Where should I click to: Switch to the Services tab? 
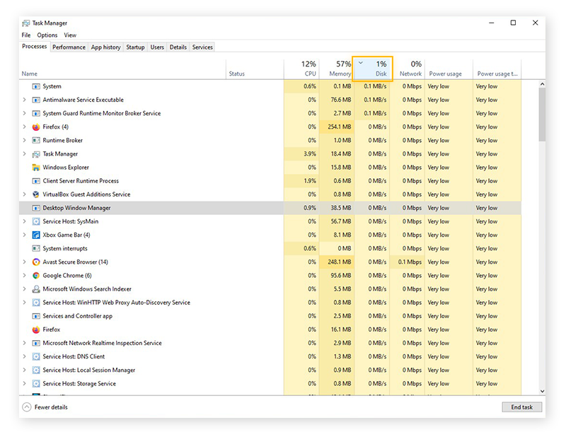pos(202,47)
